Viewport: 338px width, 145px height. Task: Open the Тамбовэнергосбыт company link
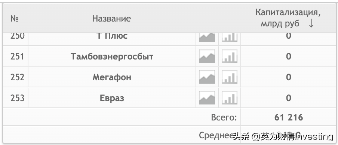(x=112, y=57)
